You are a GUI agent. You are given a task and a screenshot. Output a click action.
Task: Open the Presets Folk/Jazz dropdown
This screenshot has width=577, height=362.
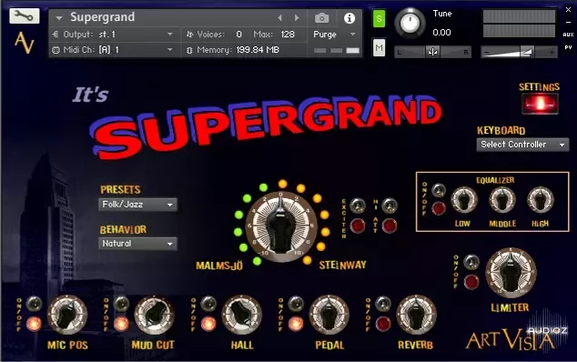[x=137, y=205]
